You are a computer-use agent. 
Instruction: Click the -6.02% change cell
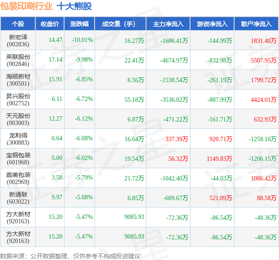pyautogui.click(x=84, y=158)
